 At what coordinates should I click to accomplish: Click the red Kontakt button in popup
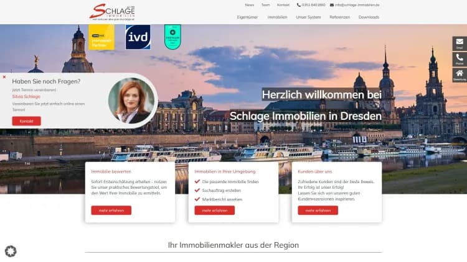tap(27, 121)
